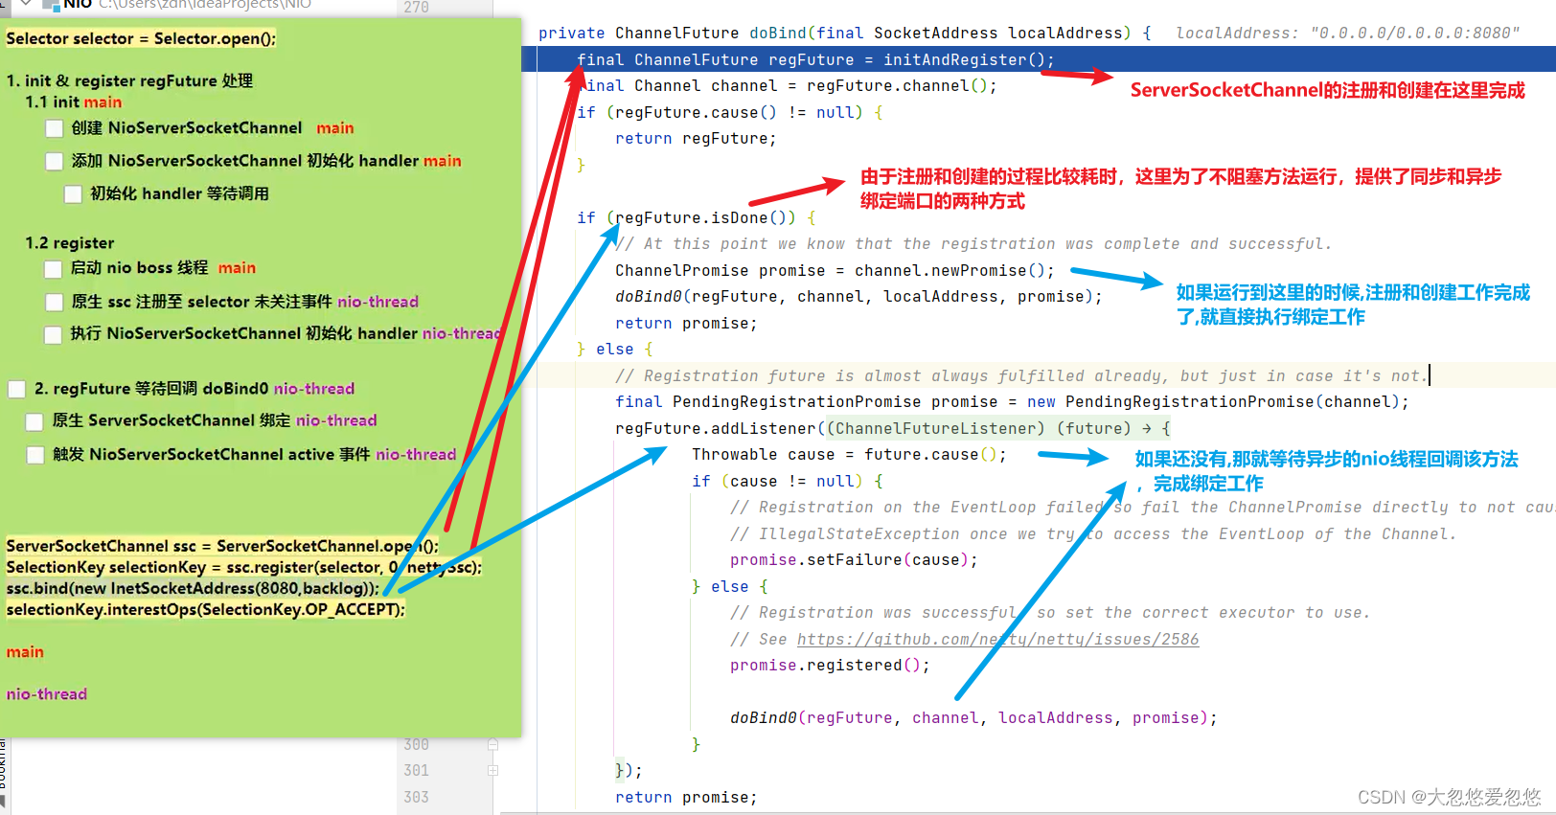Tick '2. regFuture 等待回调 doBind0' checkbox
This screenshot has width=1556, height=815.
coord(16,389)
